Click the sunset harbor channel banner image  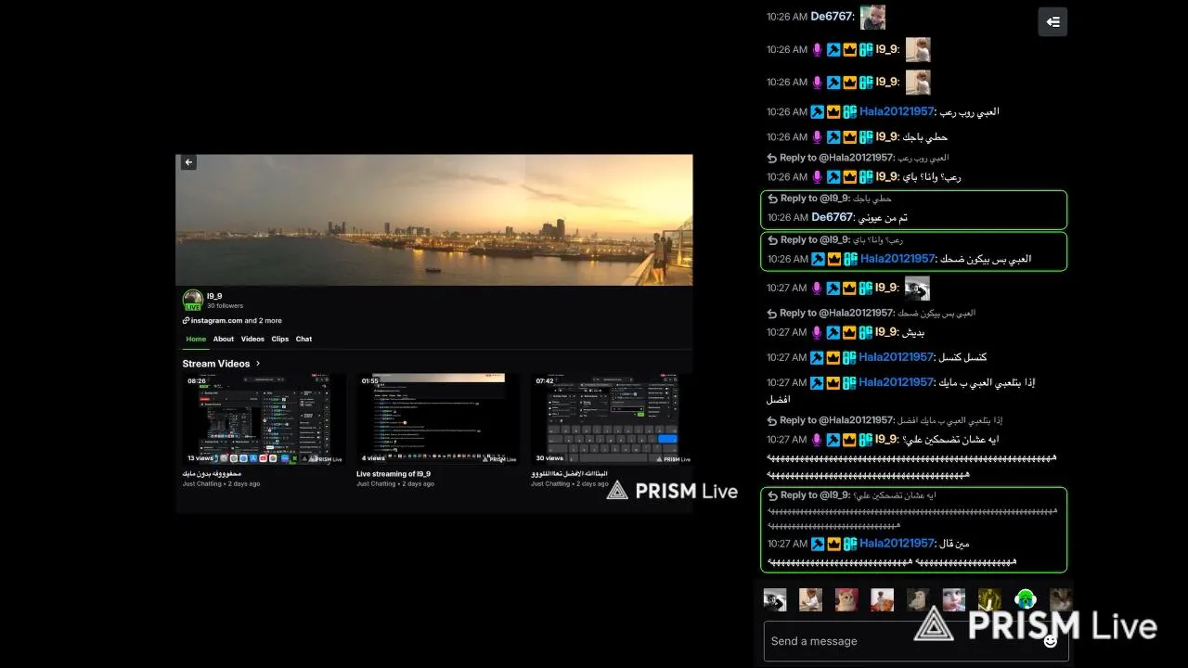(434, 220)
